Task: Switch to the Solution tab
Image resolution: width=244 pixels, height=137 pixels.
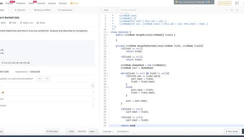Action: (x=20, y=10)
